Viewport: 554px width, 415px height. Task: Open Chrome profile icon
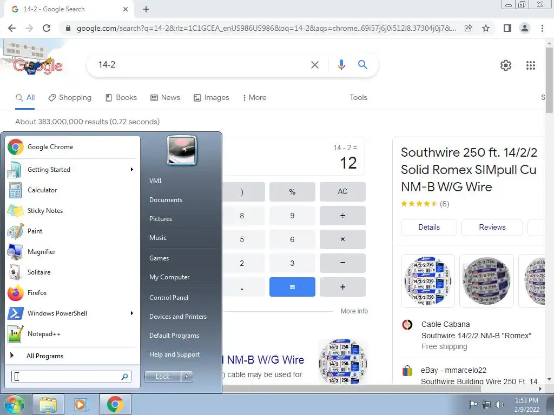[x=525, y=28]
